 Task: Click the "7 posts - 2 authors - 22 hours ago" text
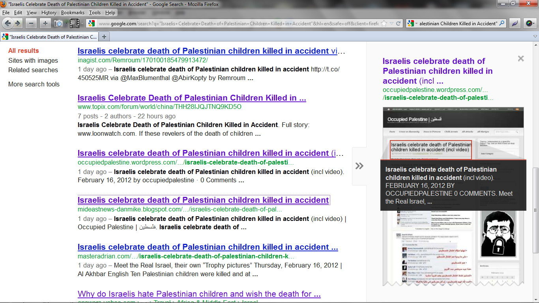tap(127, 116)
